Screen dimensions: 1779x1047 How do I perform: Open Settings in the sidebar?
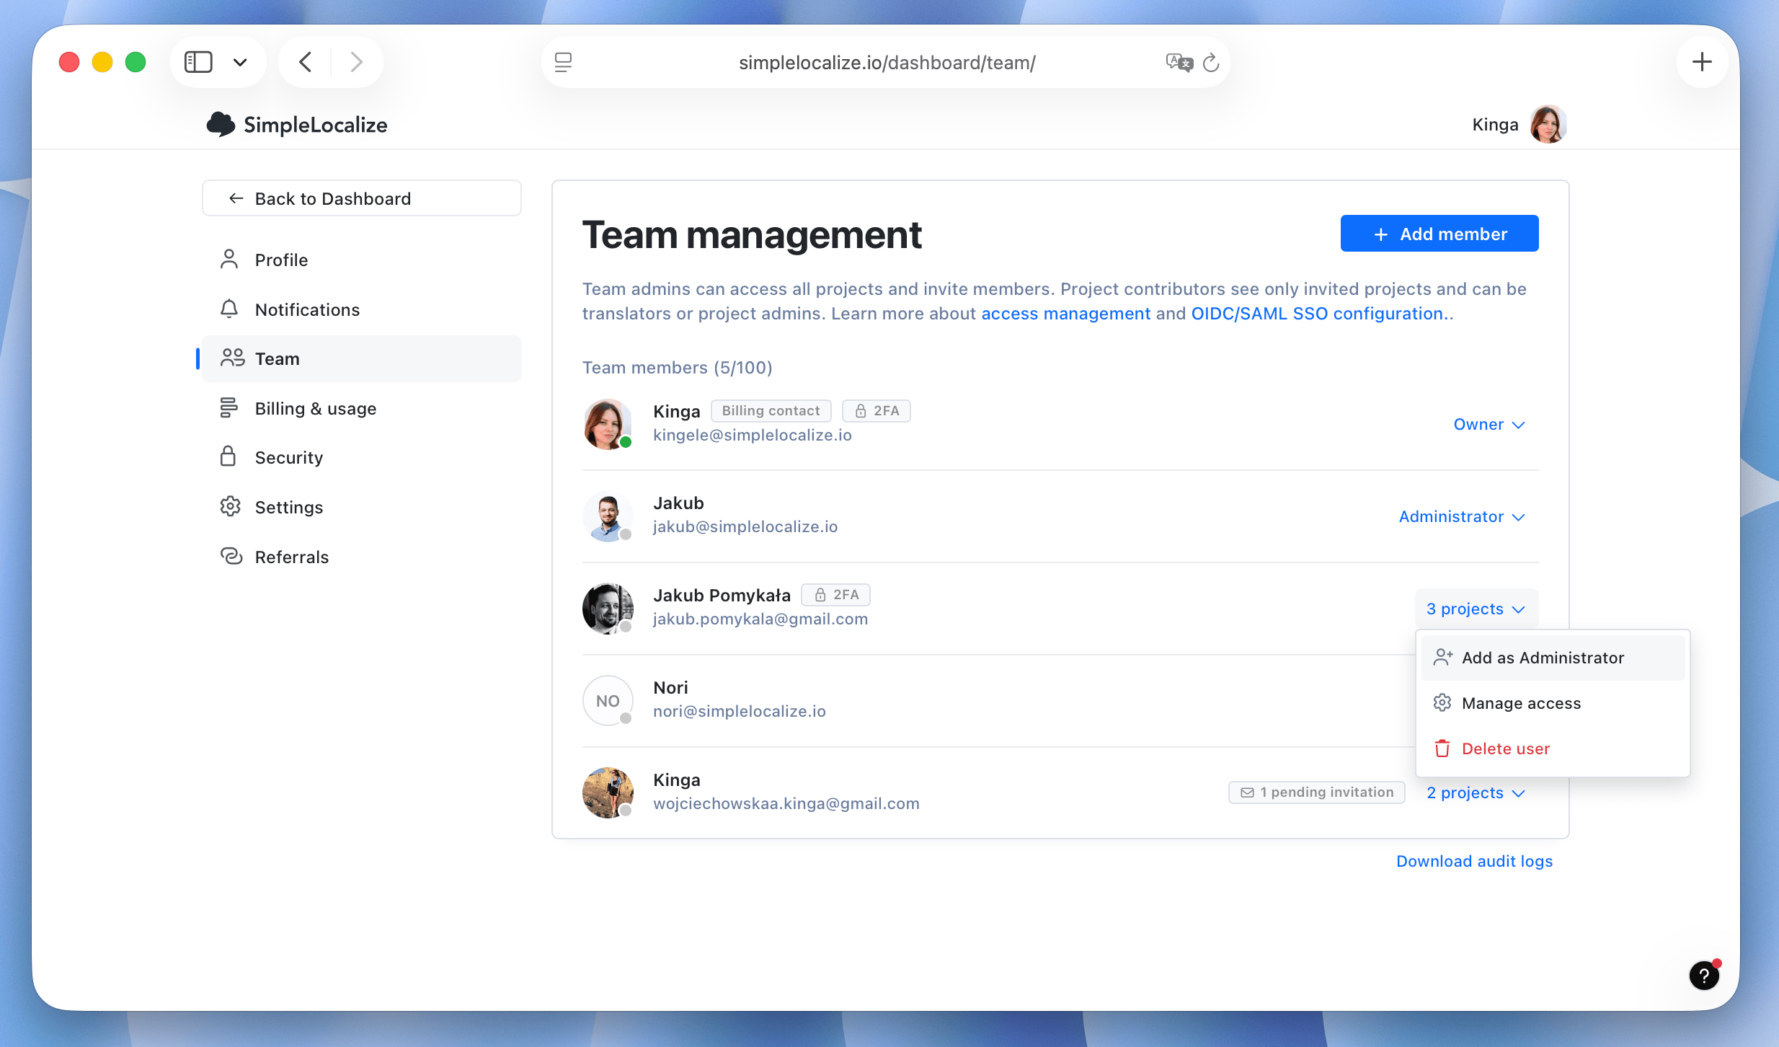[362, 507]
